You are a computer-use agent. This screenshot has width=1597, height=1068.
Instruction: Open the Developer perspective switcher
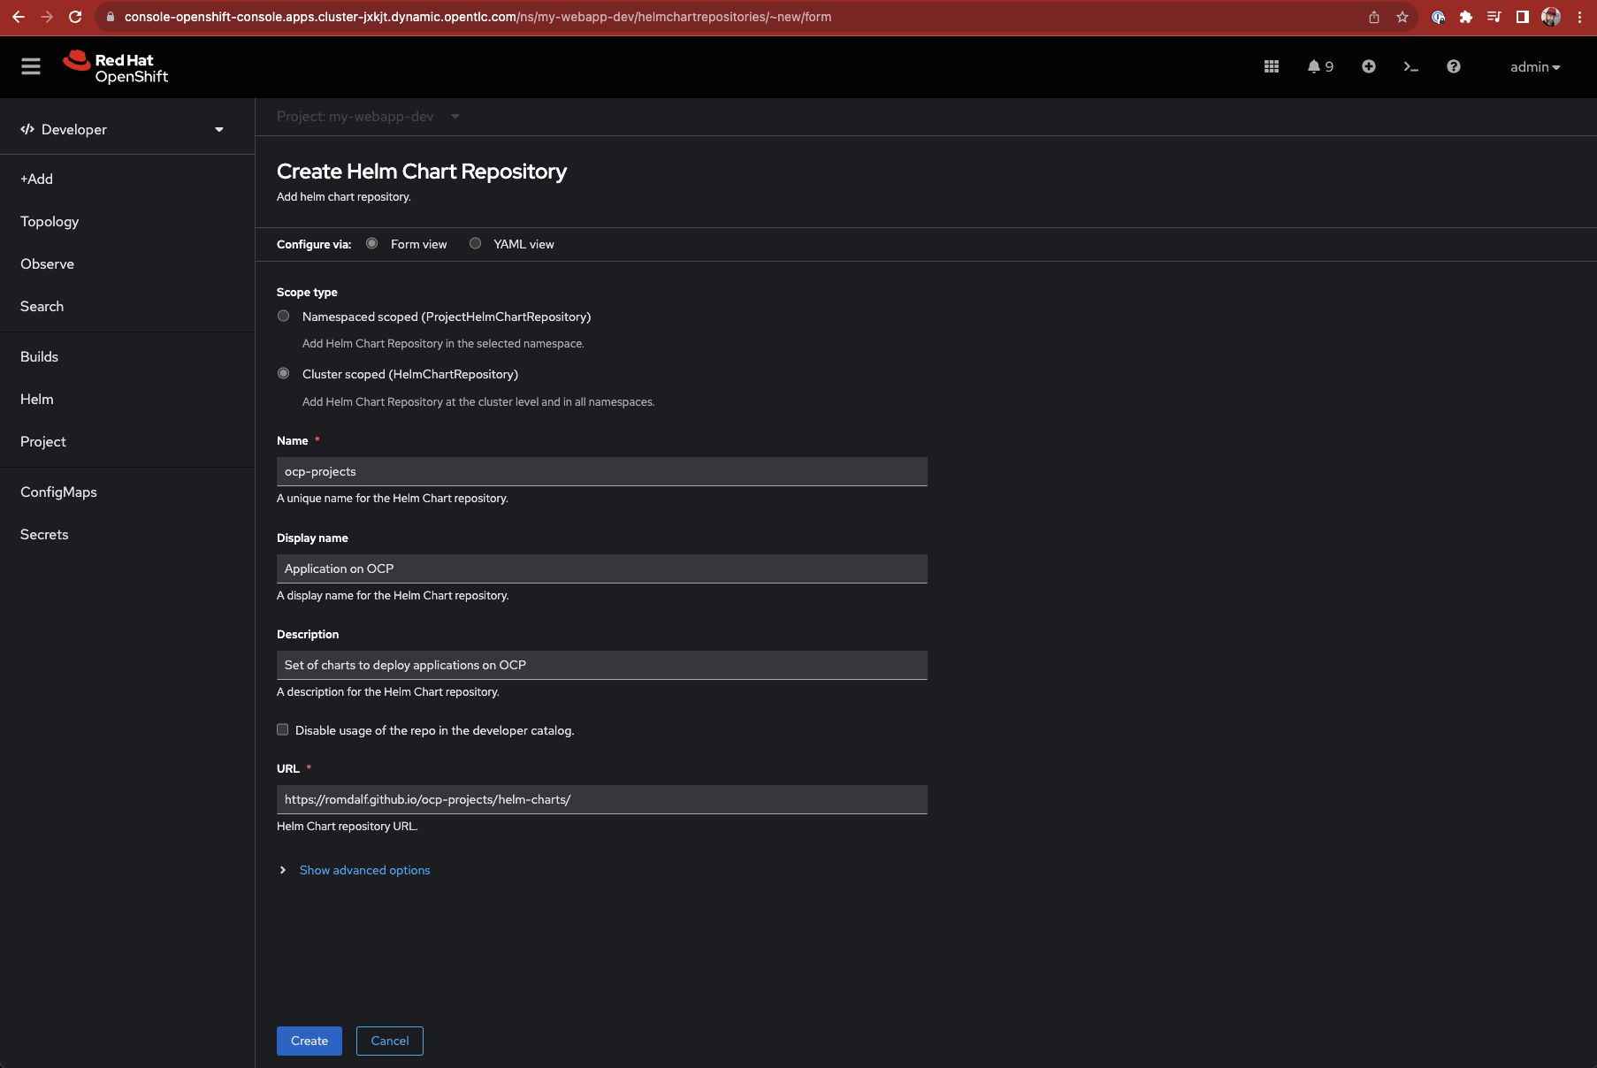(122, 130)
